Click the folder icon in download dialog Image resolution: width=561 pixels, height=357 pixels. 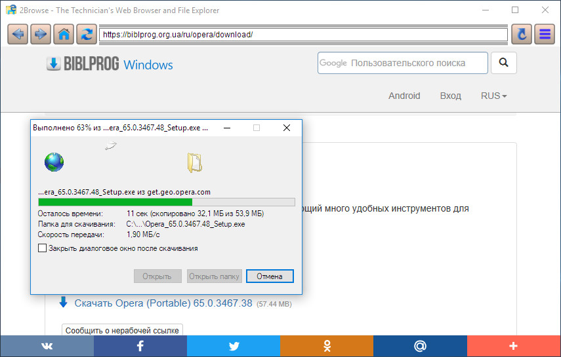pyautogui.click(x=195, y=162)
